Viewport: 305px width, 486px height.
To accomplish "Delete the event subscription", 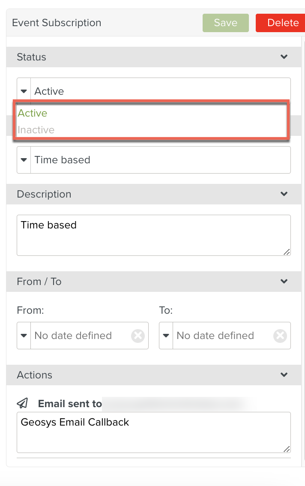I will coord(282,23).
